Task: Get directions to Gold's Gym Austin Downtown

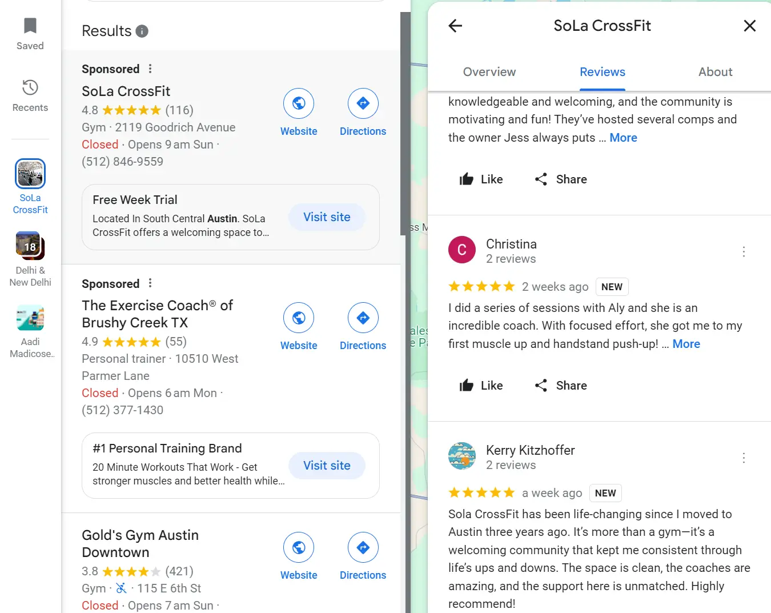Action: coord(363,547)
